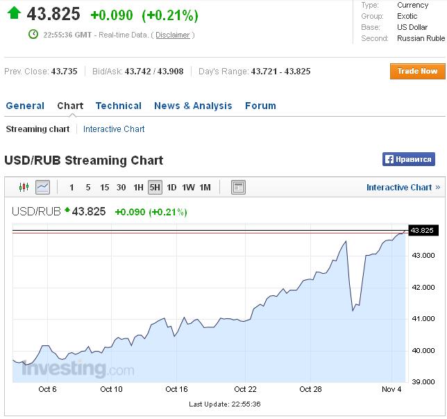Open Interactive Chart sub-tab link
The image size is (447, 419).
(114, 129)
